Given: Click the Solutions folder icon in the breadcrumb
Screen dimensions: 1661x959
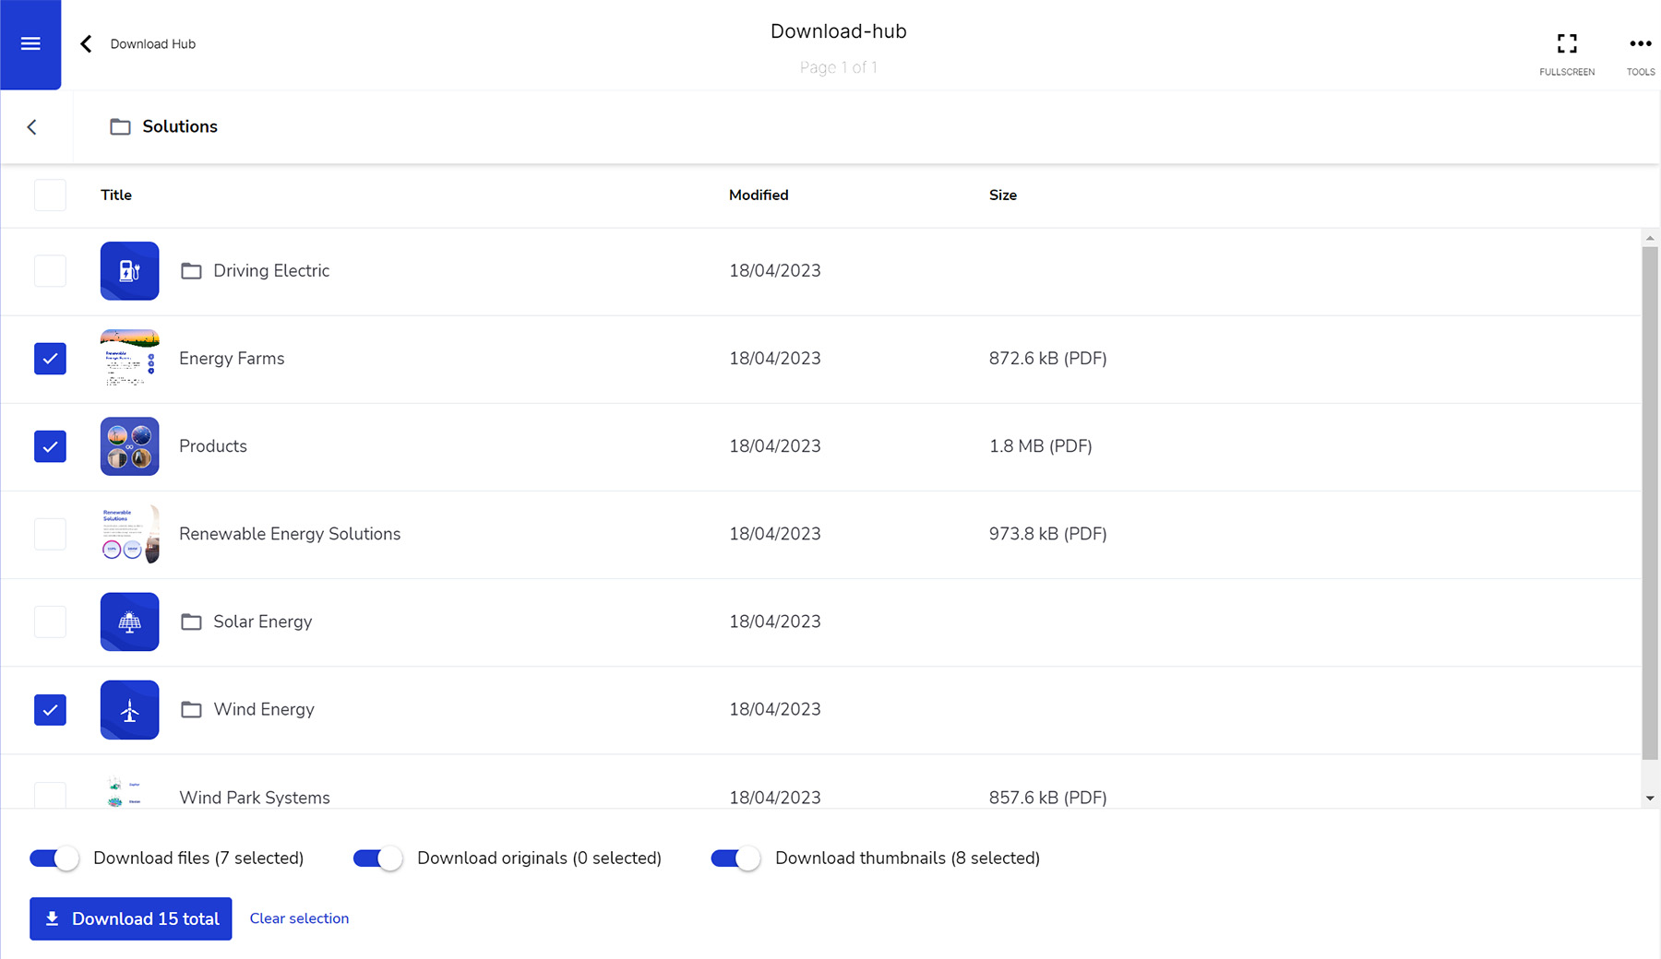Looking at the screenshot, I should (120, 126).
